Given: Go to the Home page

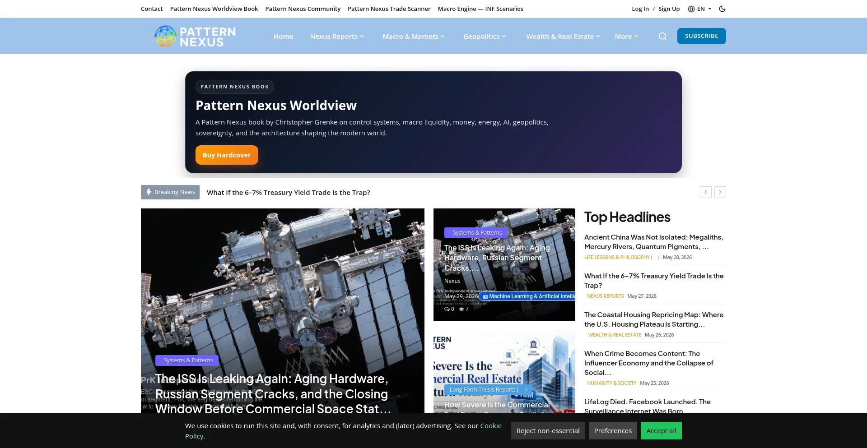Looking at the screenshot, I should click(283, 37).
